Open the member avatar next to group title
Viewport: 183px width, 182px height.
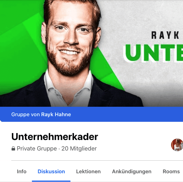tap(177, 145)
